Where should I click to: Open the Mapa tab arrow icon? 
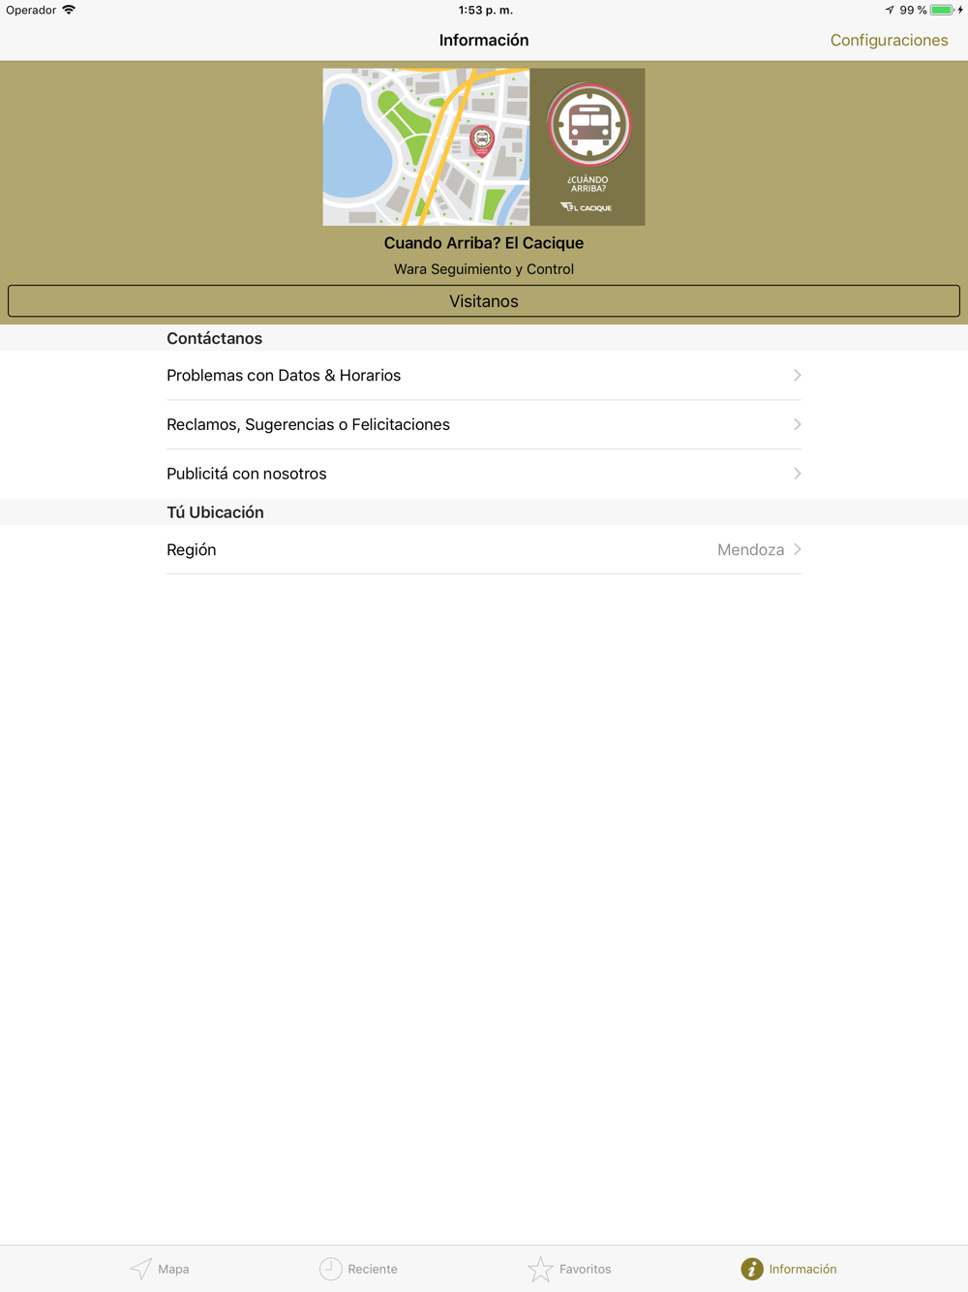point(141,1269)
